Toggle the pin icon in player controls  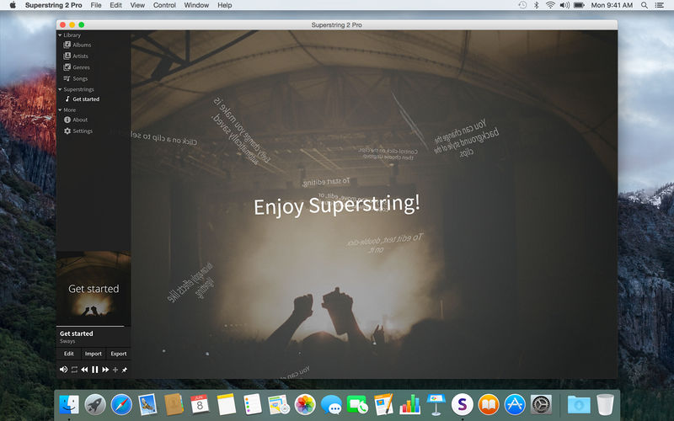[124, 370]
